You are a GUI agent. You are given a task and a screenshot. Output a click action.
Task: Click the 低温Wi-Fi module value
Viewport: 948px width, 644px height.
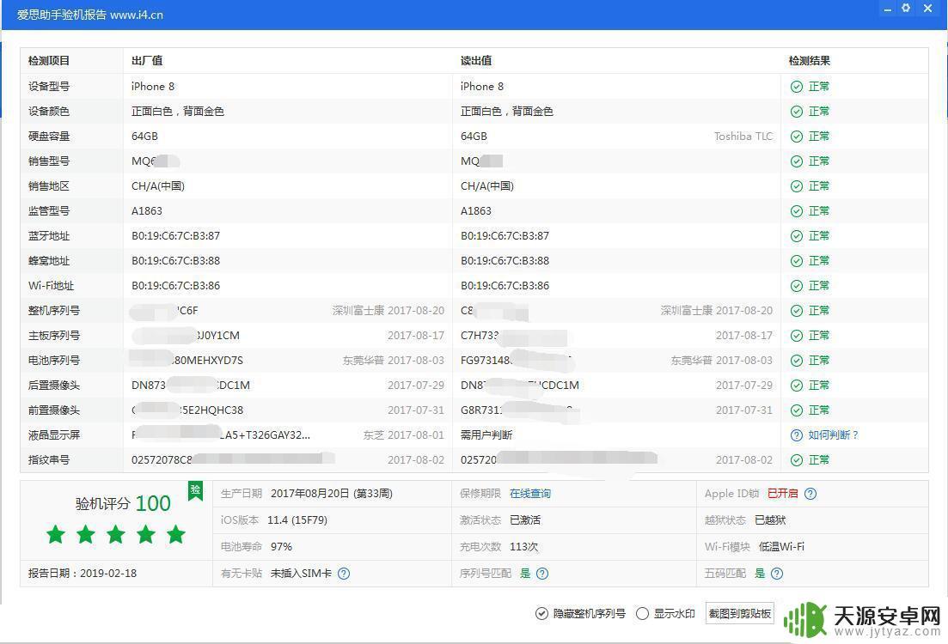[x=781, y=547]
